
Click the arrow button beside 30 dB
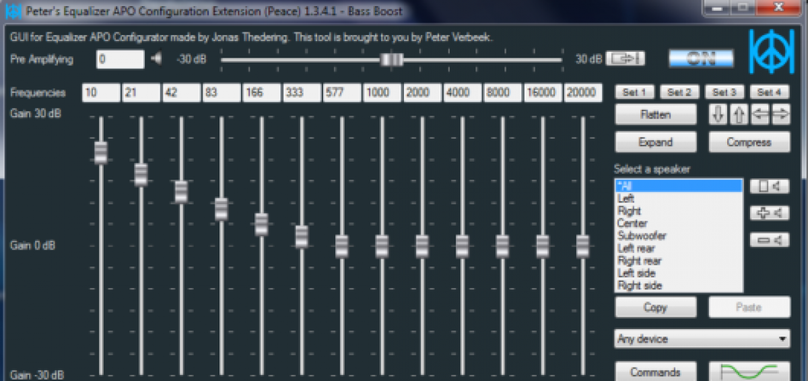tap(625, 59)
